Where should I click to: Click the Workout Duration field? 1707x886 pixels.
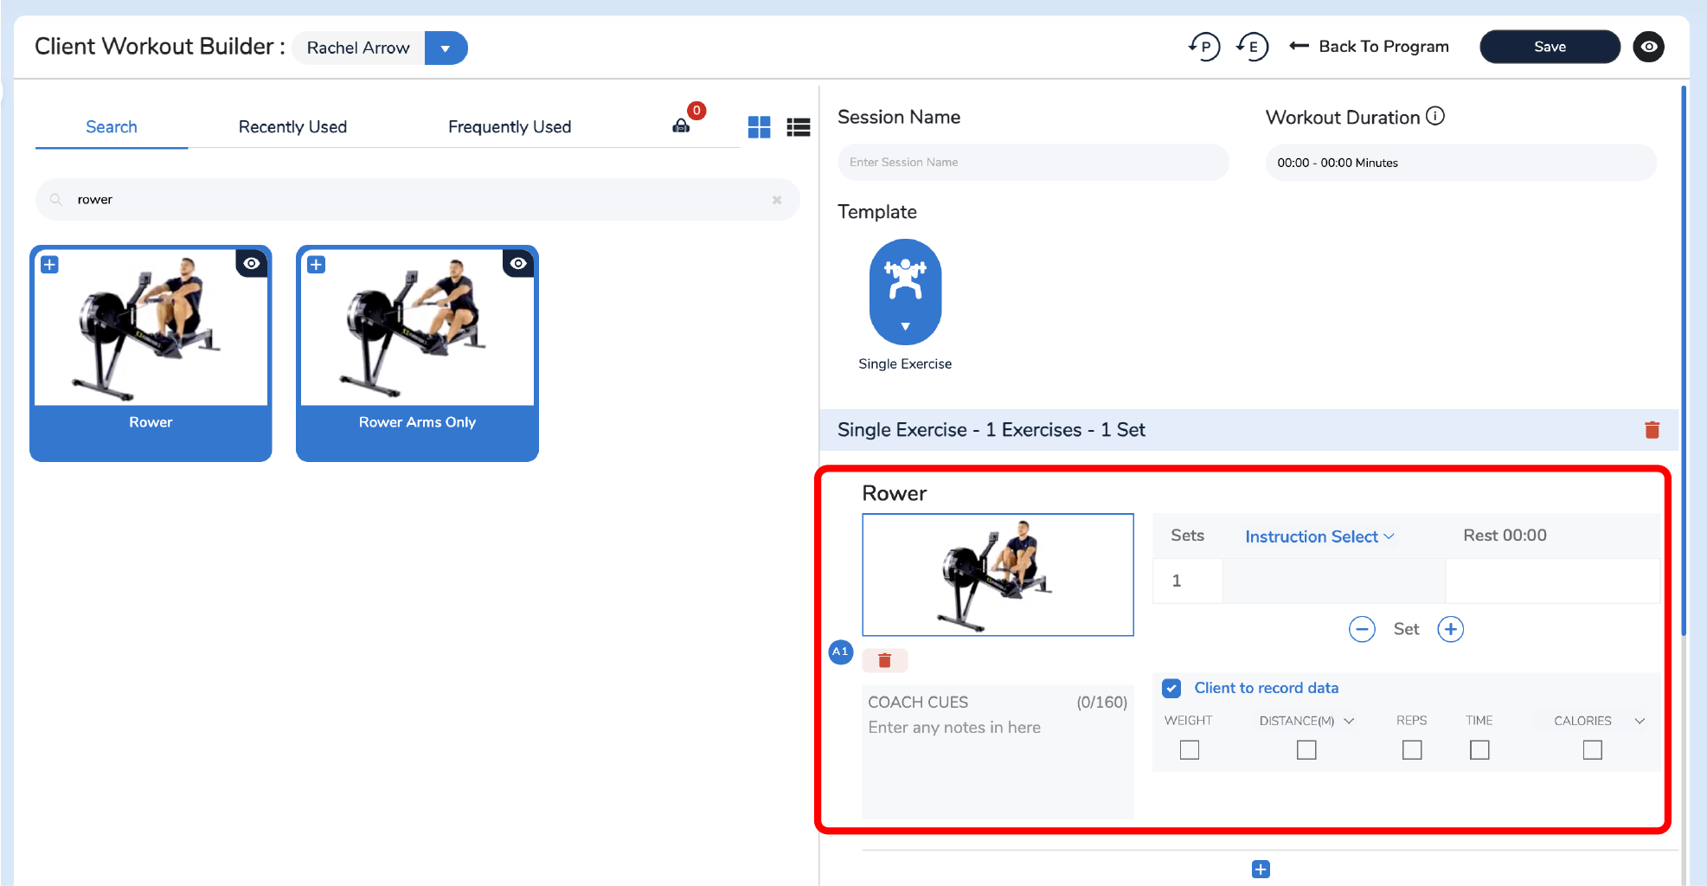point(1460,163)
